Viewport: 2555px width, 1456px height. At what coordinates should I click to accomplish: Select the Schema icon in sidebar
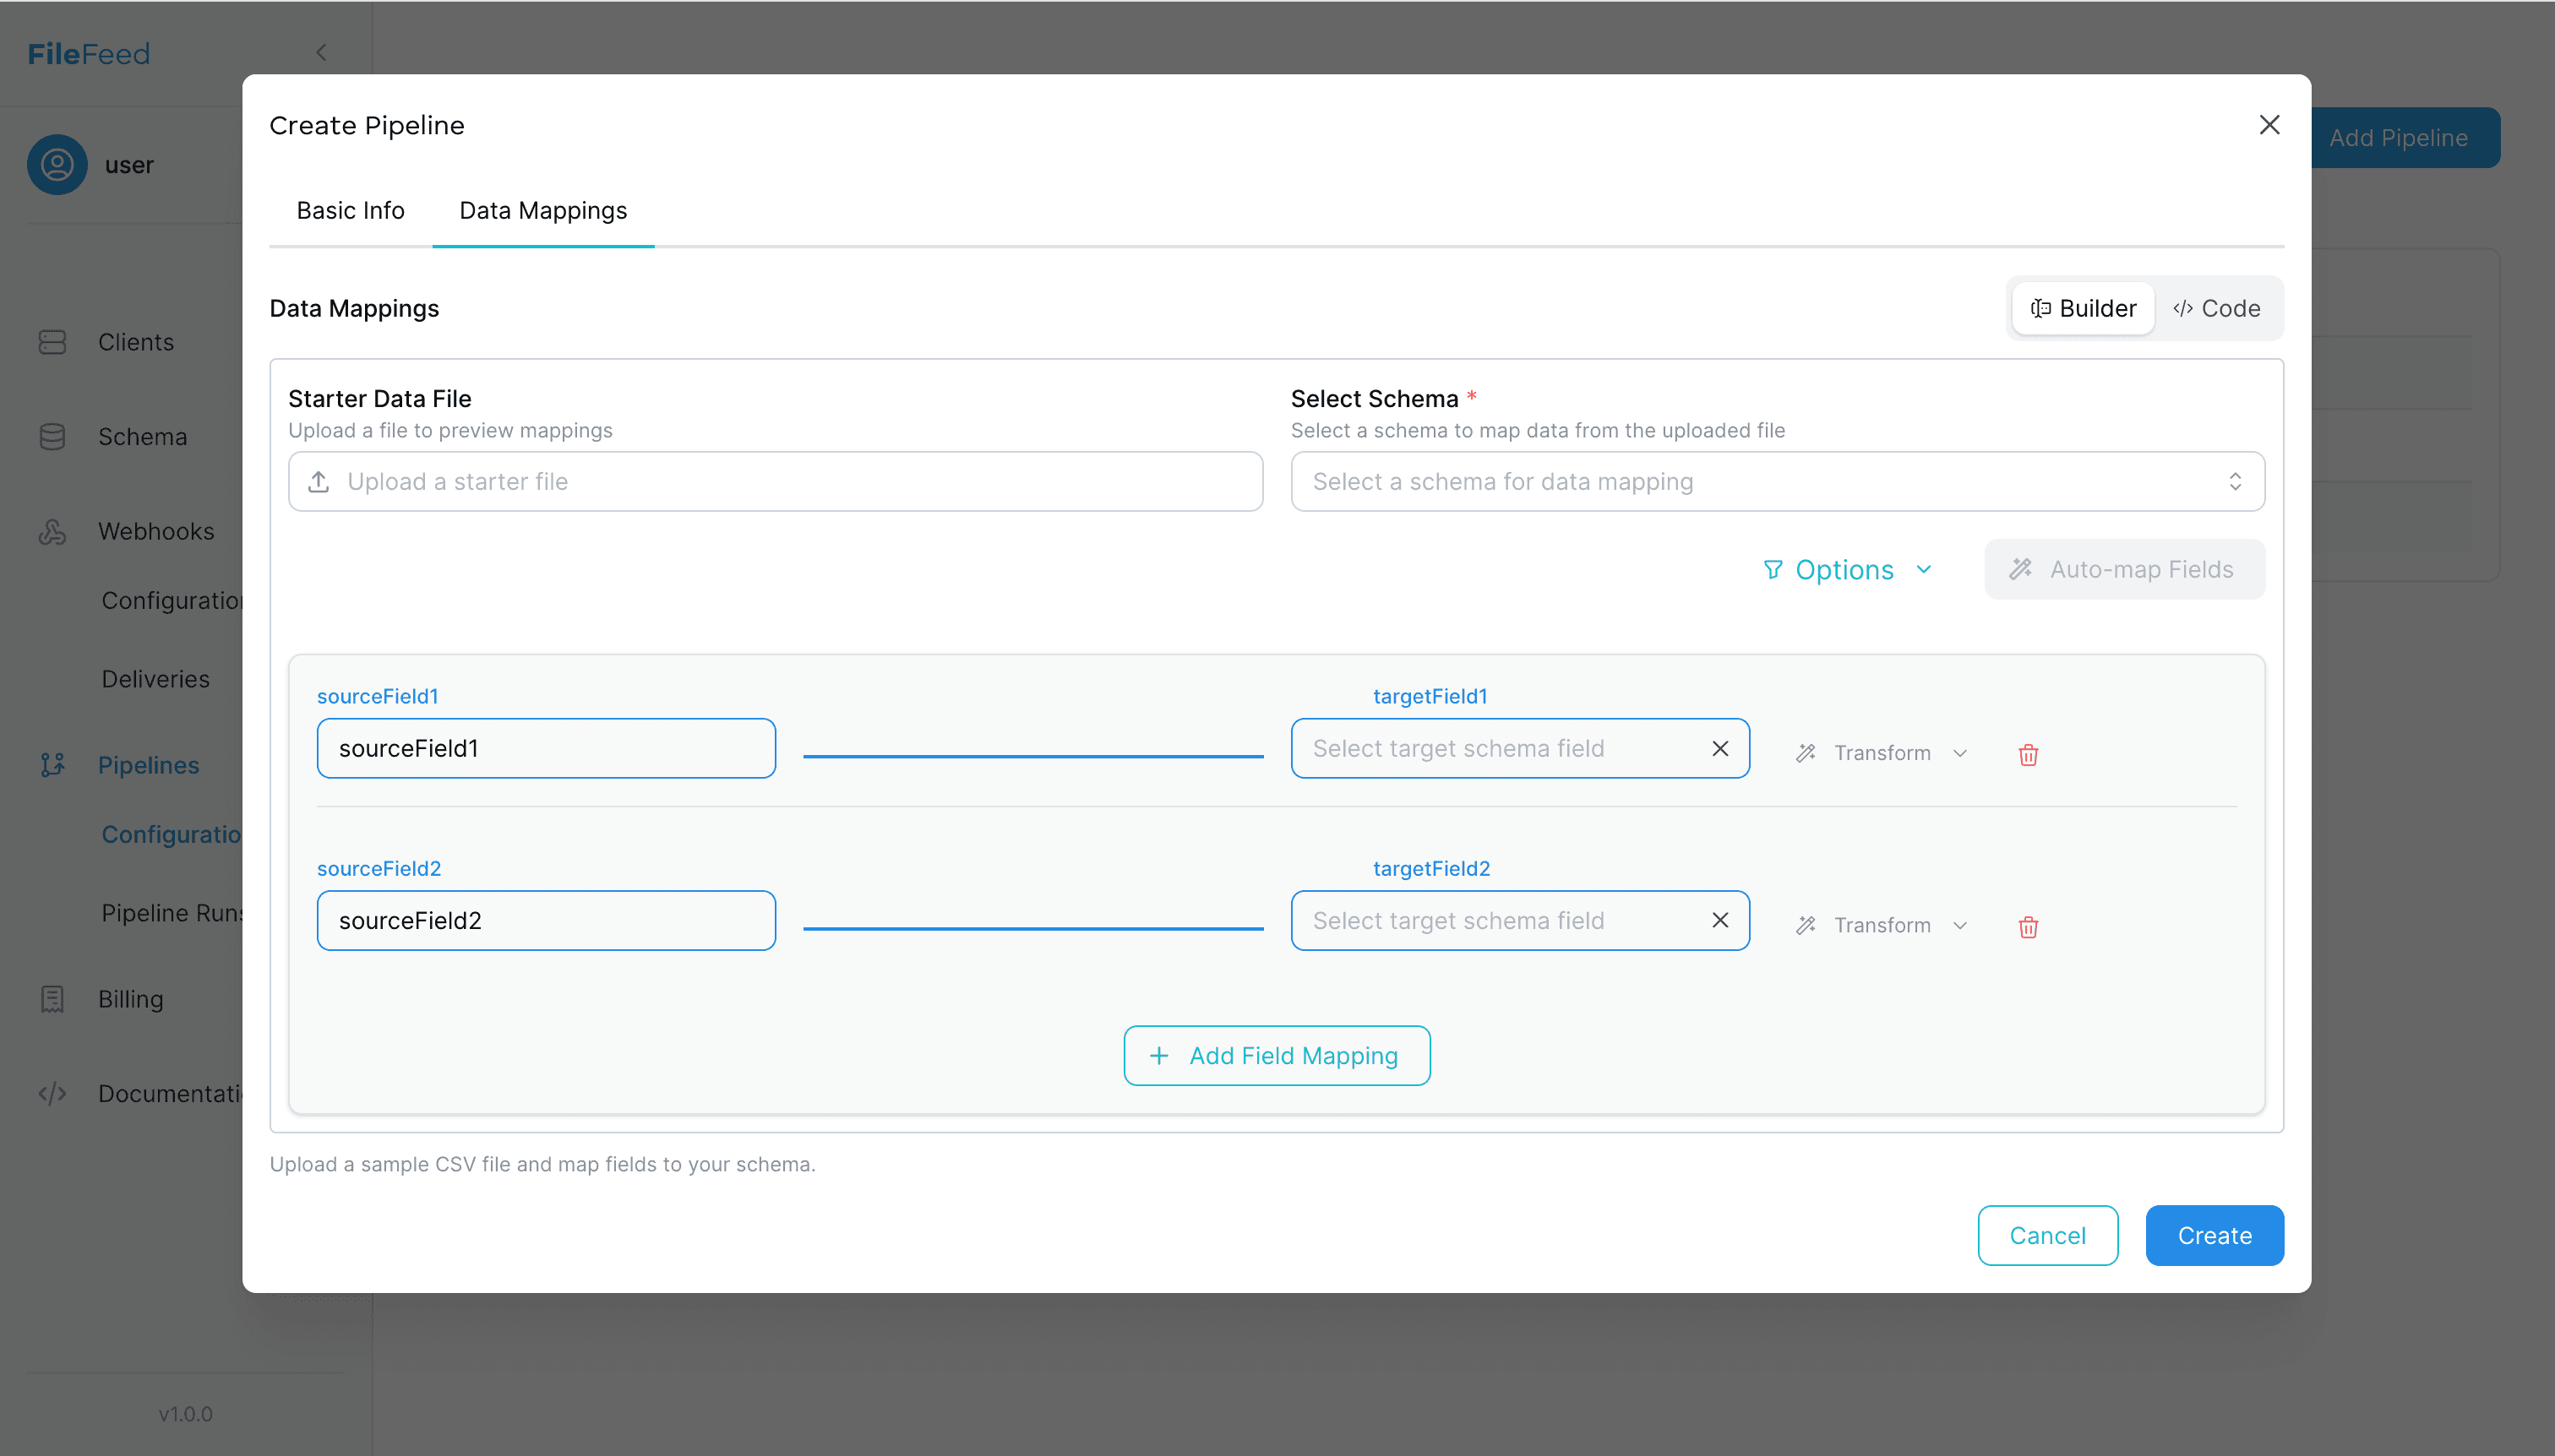point(51,436)
